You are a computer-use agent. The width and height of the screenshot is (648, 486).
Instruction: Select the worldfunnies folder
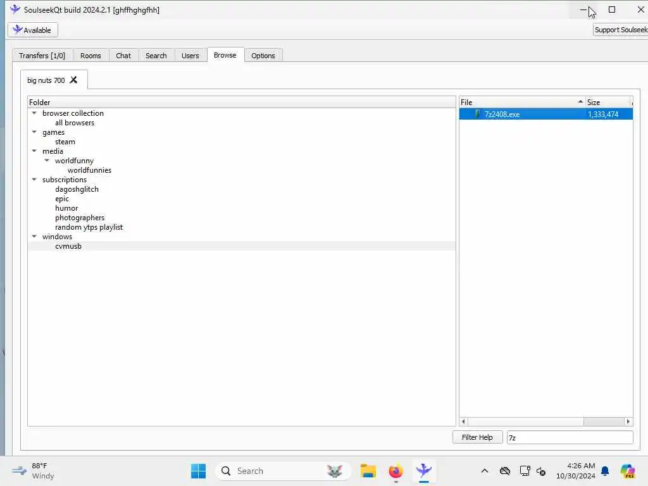click(x=89, y=170)
